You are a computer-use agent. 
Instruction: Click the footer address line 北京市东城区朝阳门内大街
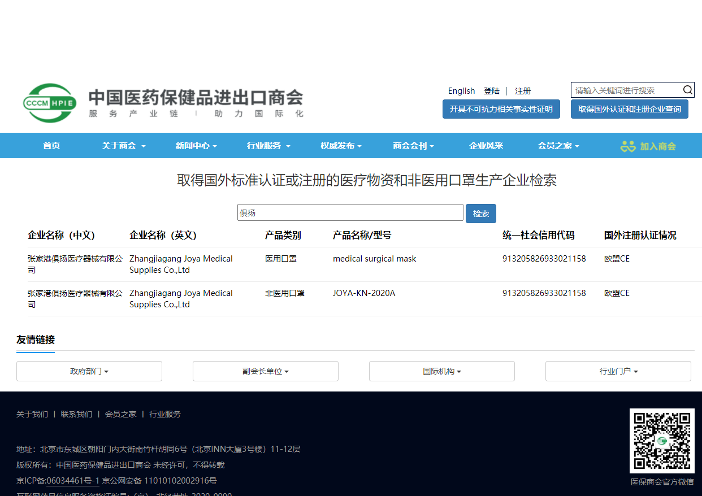point(158,449)
